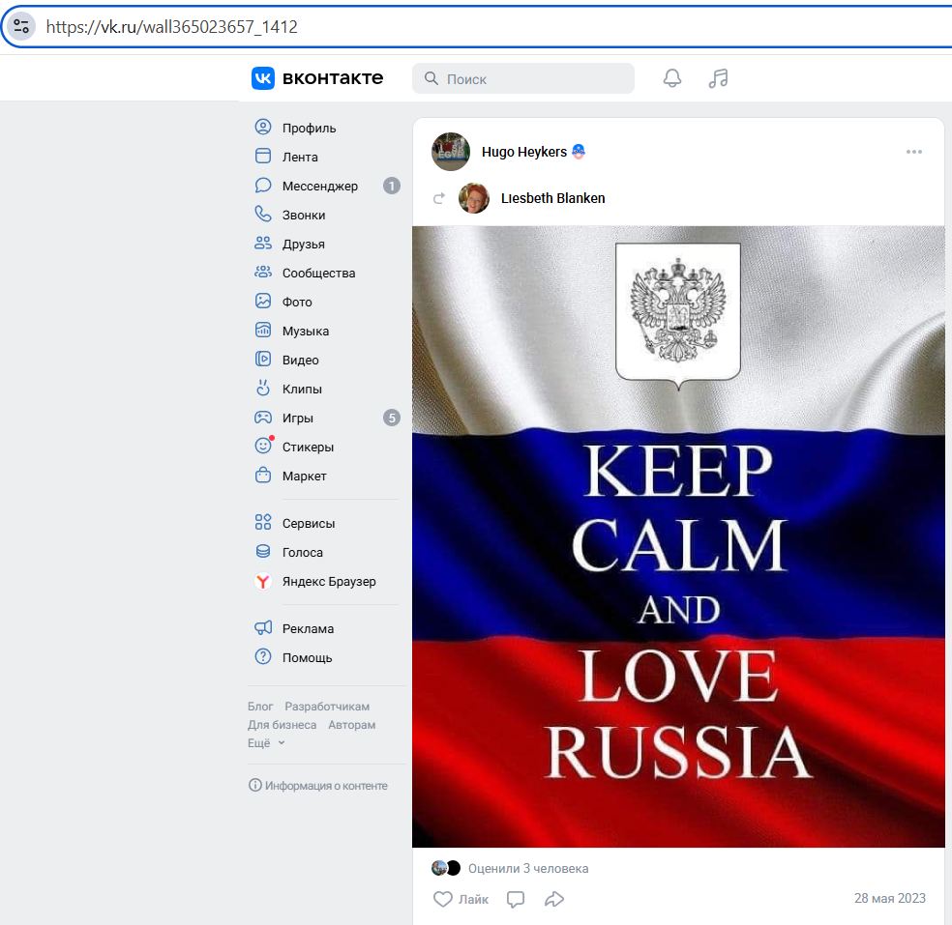Open Hugo Heykers profile name link

coord(524,152)
